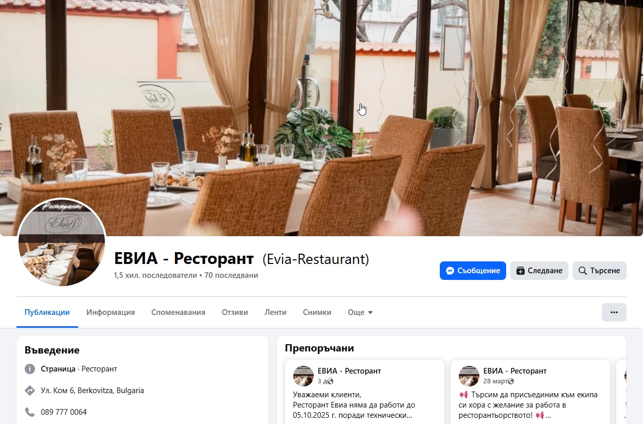
Task: Click globe privacy icon on 28 март post
Action: [511, 382]
